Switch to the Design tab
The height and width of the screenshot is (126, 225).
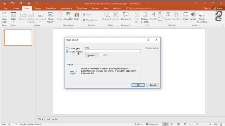(38, 8)
